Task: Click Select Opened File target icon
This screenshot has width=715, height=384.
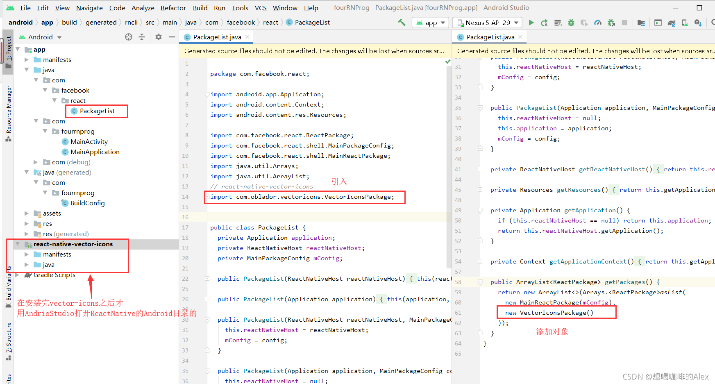Action: tap(129, 37)
